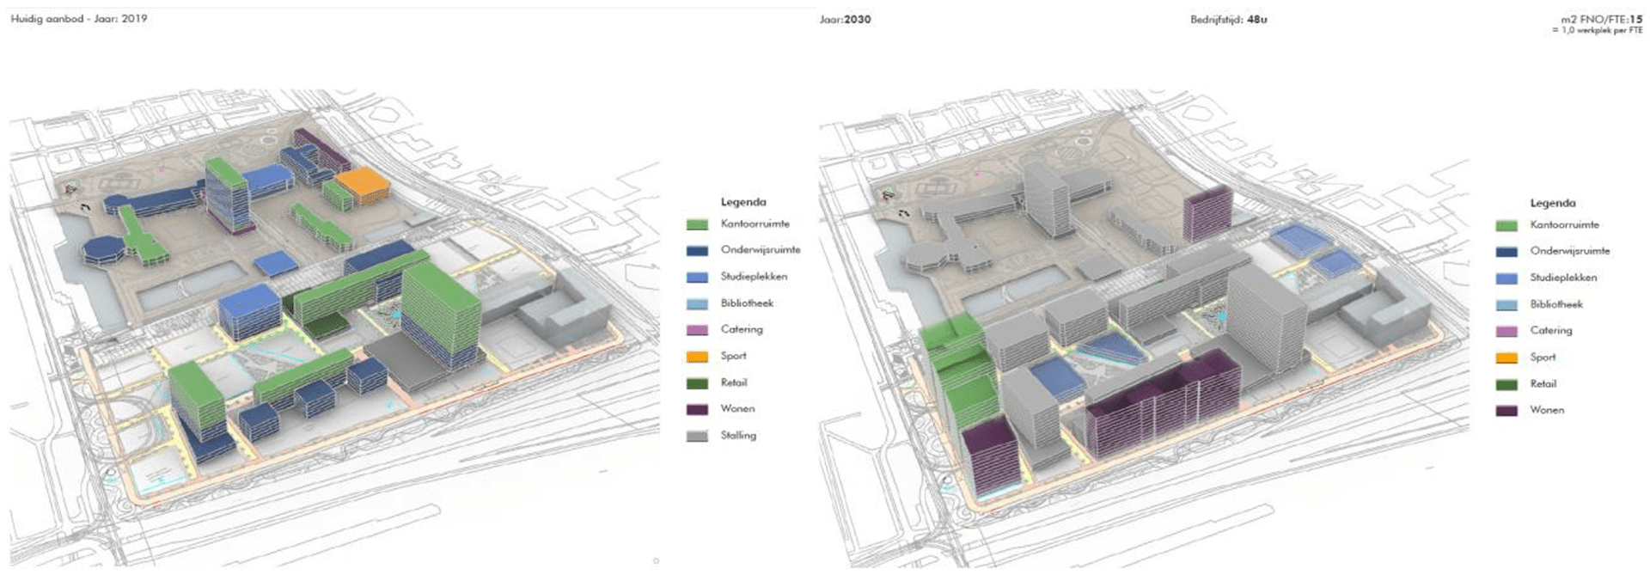This screenshot has height=581, width=1650.
Task: Select 'Kantoorruimte' label in the 2030 legend
Action: 1564,224
